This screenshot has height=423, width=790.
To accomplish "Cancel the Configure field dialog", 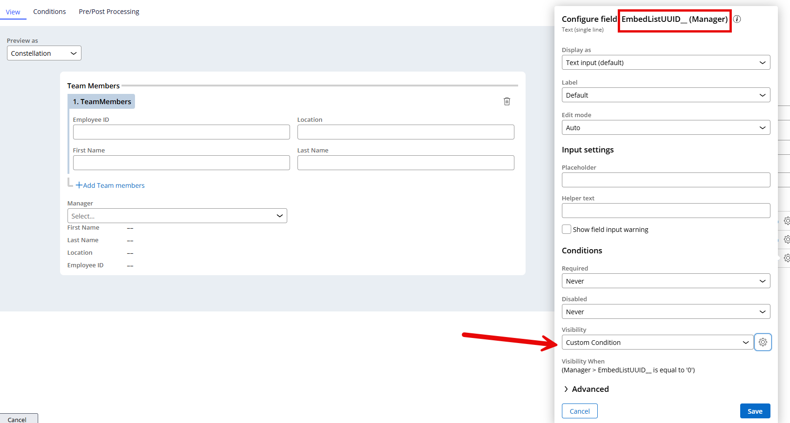I will (580, 411).
